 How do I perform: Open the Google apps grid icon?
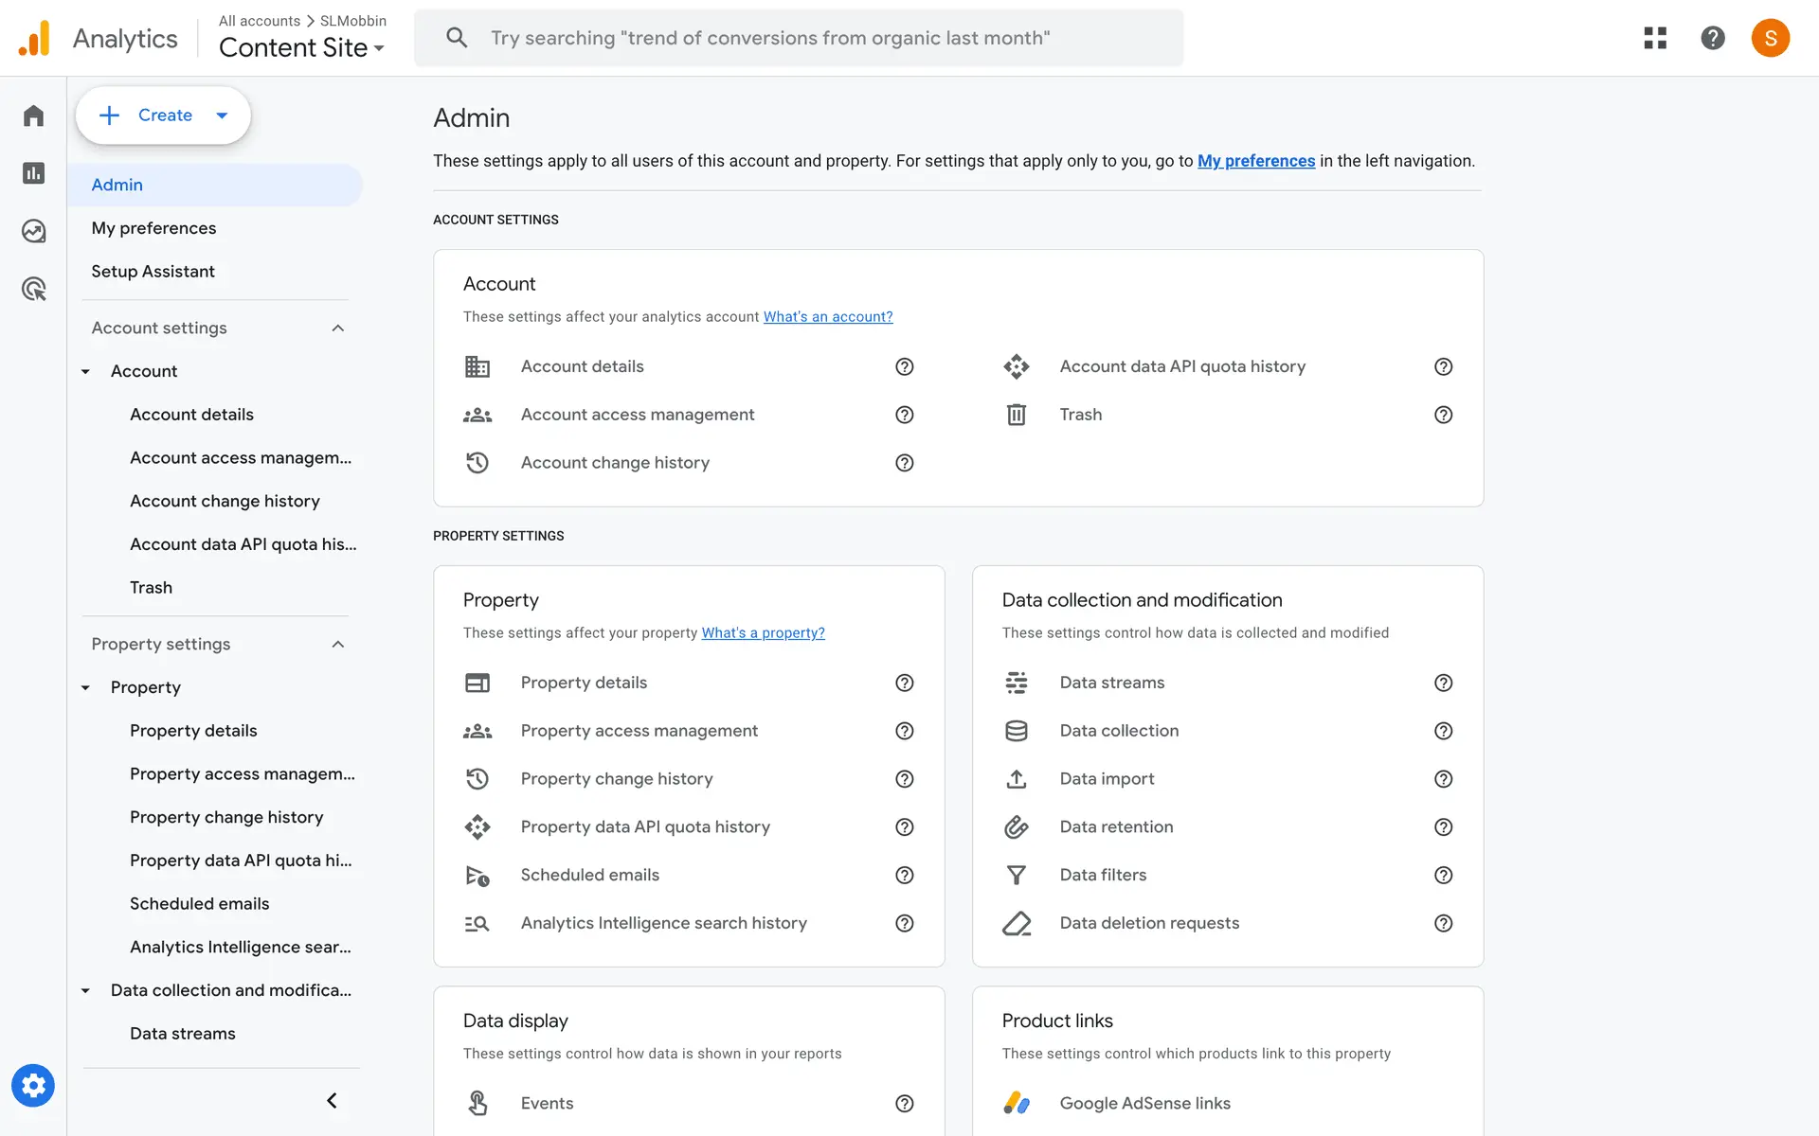(1655, 38)
